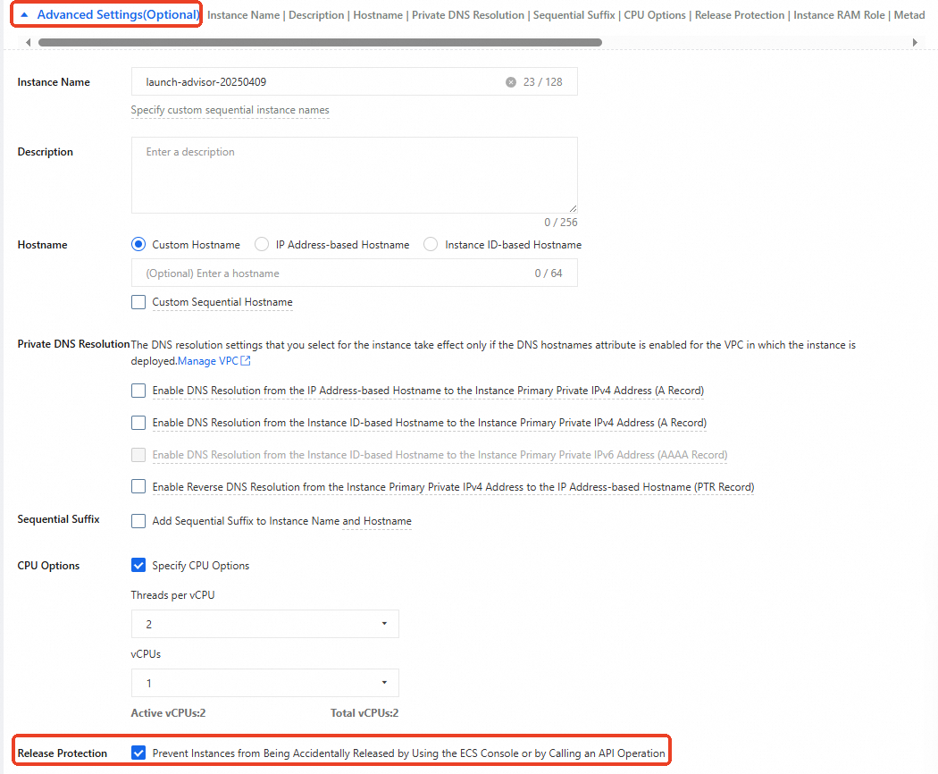The width and height of the screenshot is (938, 774).
Task: Check Add Sequential Suffix to Instance Name
Action: pos(138,521)
